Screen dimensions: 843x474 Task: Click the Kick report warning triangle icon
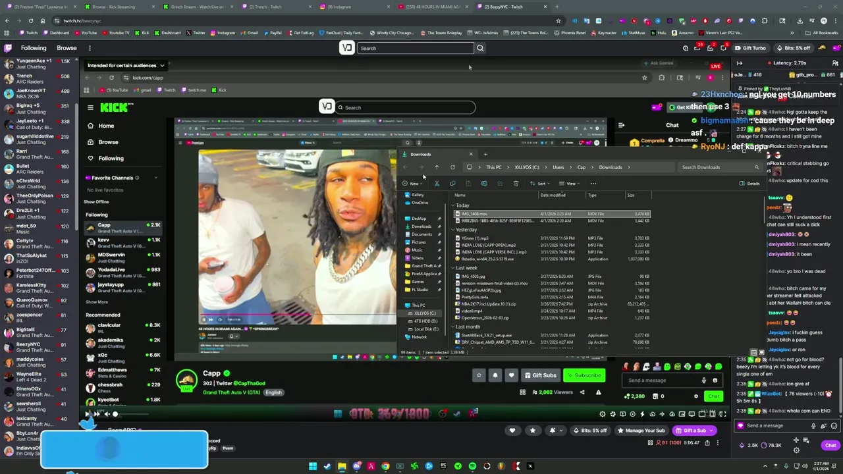pyautogui.click(x=598, y=392)
